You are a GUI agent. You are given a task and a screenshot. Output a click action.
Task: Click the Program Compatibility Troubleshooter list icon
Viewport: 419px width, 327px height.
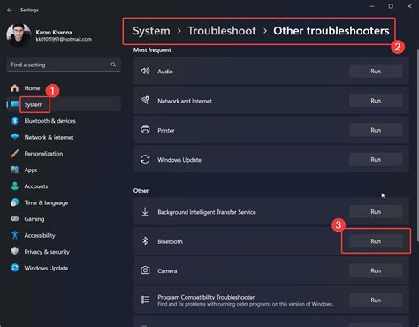tap(145, 300)
